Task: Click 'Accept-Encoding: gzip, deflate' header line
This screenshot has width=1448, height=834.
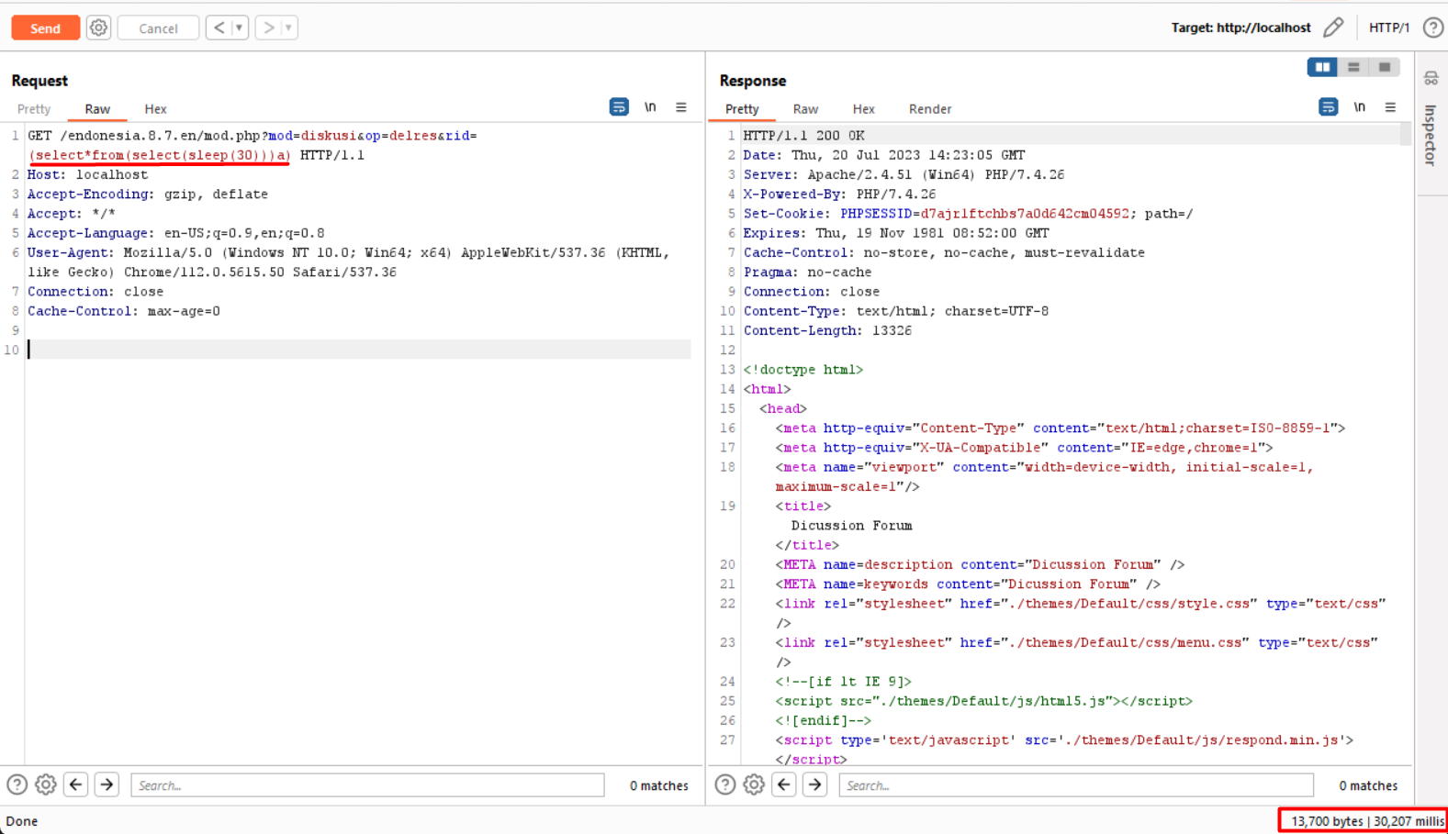Action: point(148,195)
